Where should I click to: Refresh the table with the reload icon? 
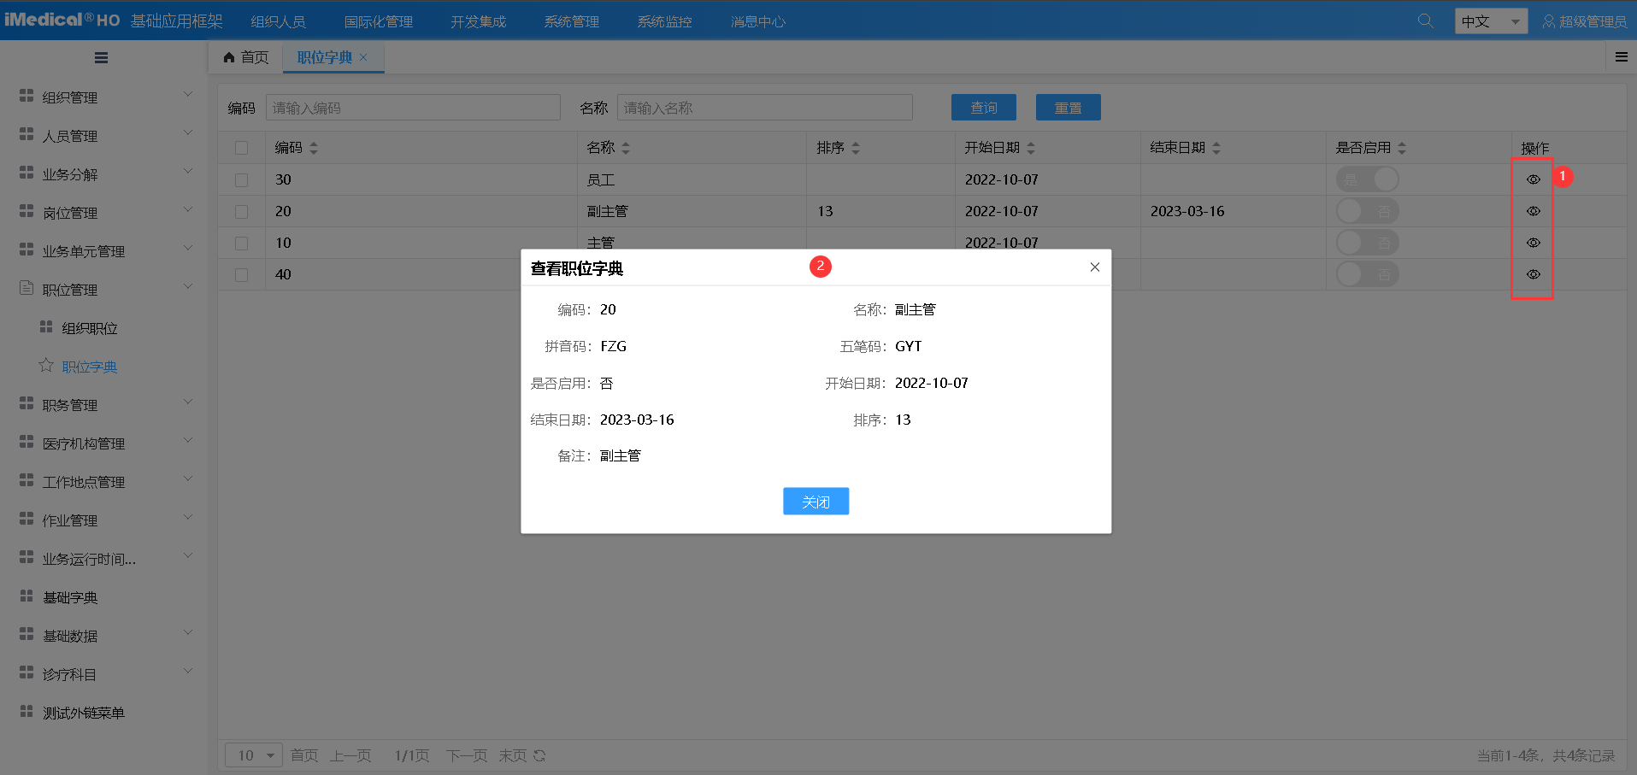[x=539, y=755]
